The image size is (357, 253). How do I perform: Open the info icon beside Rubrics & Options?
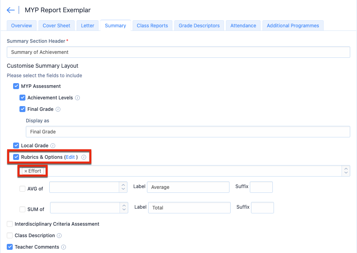(x=84, y=157)
